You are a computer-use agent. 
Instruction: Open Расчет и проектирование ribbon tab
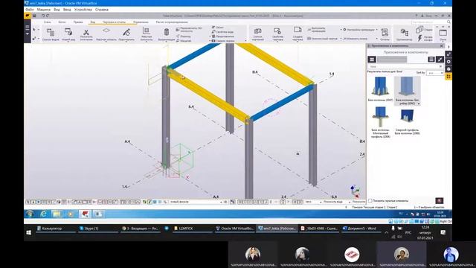click(172, 22)
